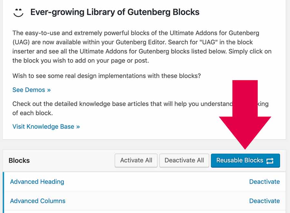This screenshot has width=290, height=213.
Task: Open the Advanced Heading block link
Action: click(x=37, y=181)
